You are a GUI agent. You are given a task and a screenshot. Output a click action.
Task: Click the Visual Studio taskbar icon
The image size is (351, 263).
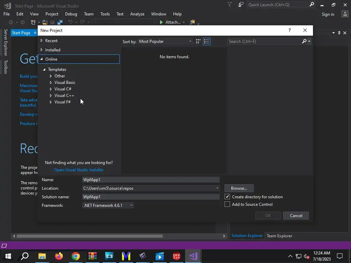pyautogui.click(x=193, y=256)
